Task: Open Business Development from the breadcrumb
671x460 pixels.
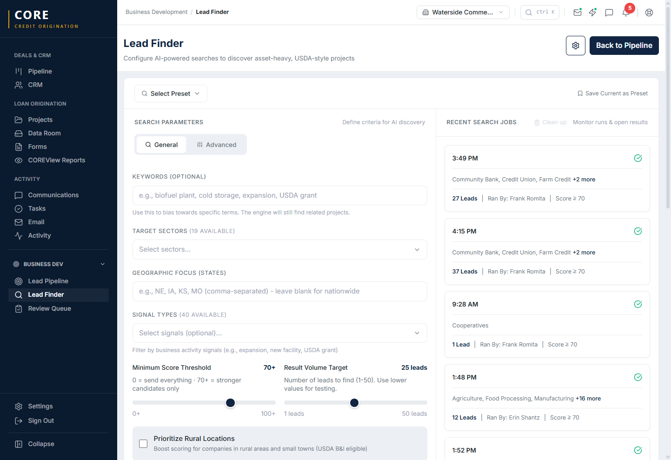Action: [156, 12]
